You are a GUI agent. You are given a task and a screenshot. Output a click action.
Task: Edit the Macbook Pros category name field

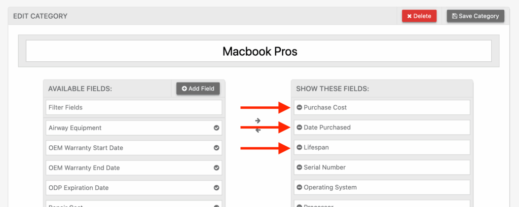[x=258, y=51]
